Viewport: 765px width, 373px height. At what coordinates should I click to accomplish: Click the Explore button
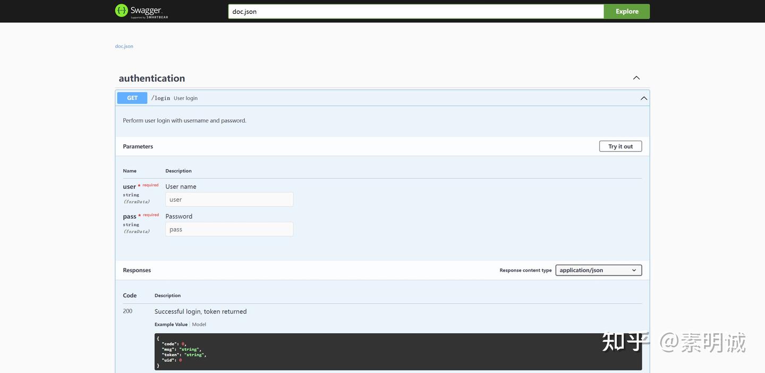click(x=627, y=11)
